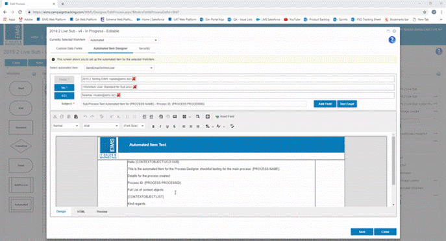Insert an image using the image icon
The width and height of the screenshot is (446, 241).
point(175,117)
